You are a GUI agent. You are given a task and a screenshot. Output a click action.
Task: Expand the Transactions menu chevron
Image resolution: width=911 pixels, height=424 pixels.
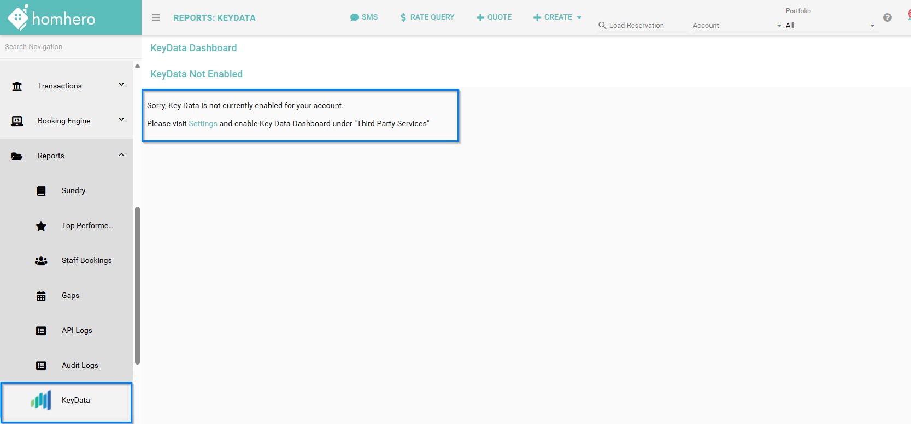[x=121, y=85]
